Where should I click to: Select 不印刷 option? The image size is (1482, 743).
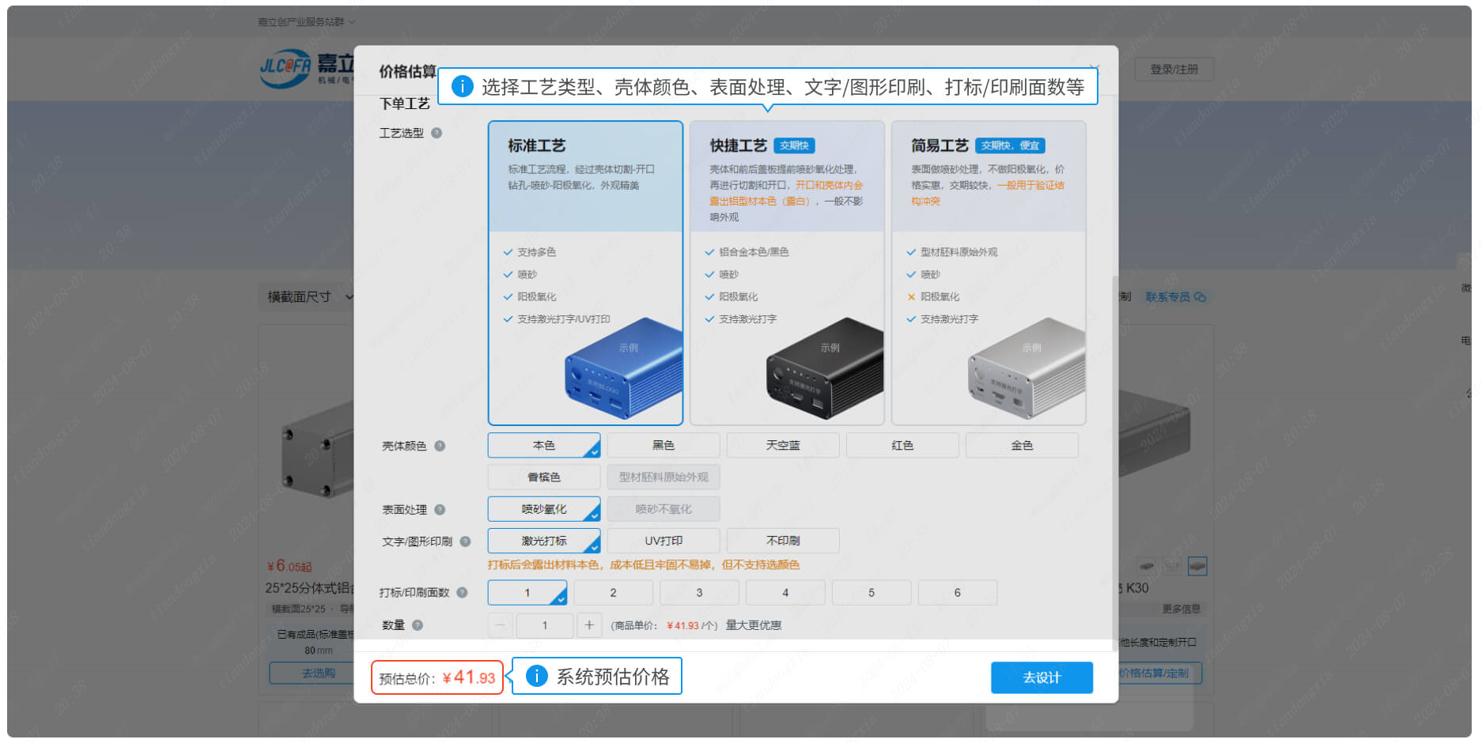pos(783,541)
